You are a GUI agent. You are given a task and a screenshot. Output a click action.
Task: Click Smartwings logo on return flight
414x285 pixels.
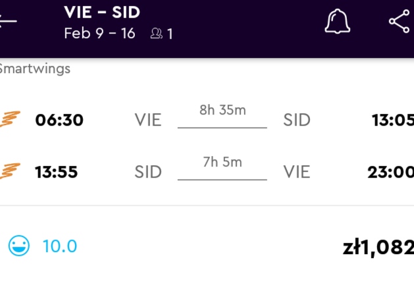[x=10, y=171]
